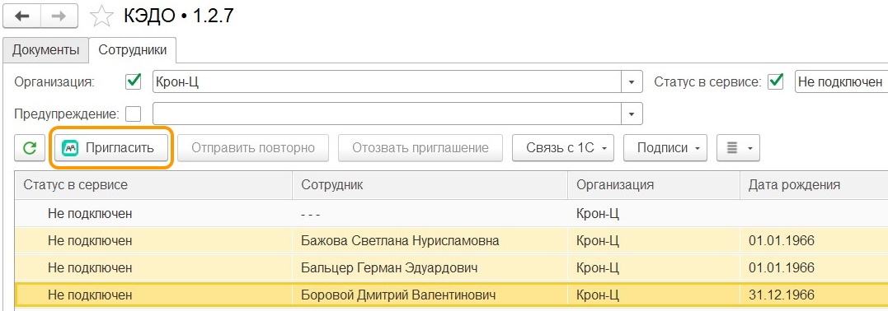
Task: Enable the Предупреждение filter checkbox
Action: pos(133,114)
